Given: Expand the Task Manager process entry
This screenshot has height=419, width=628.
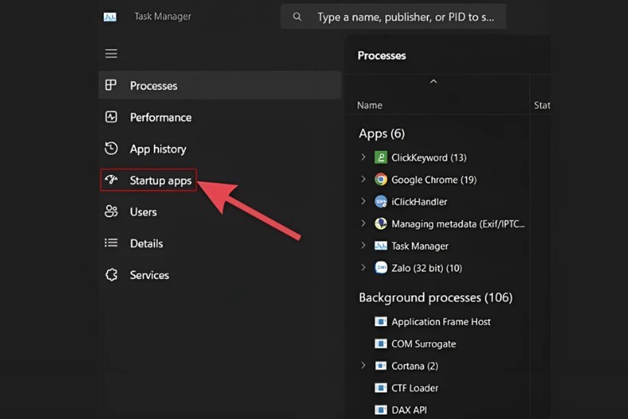Looking at the screenshot, I should tap(363, 246).
